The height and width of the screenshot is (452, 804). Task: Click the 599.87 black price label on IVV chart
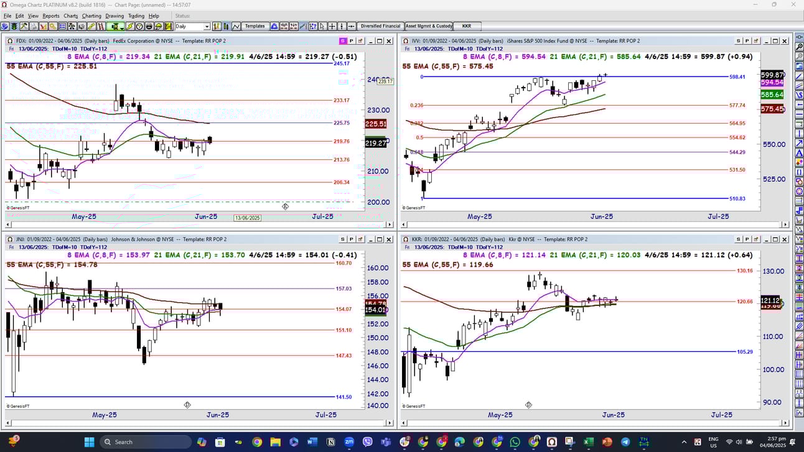coord(772,75)
